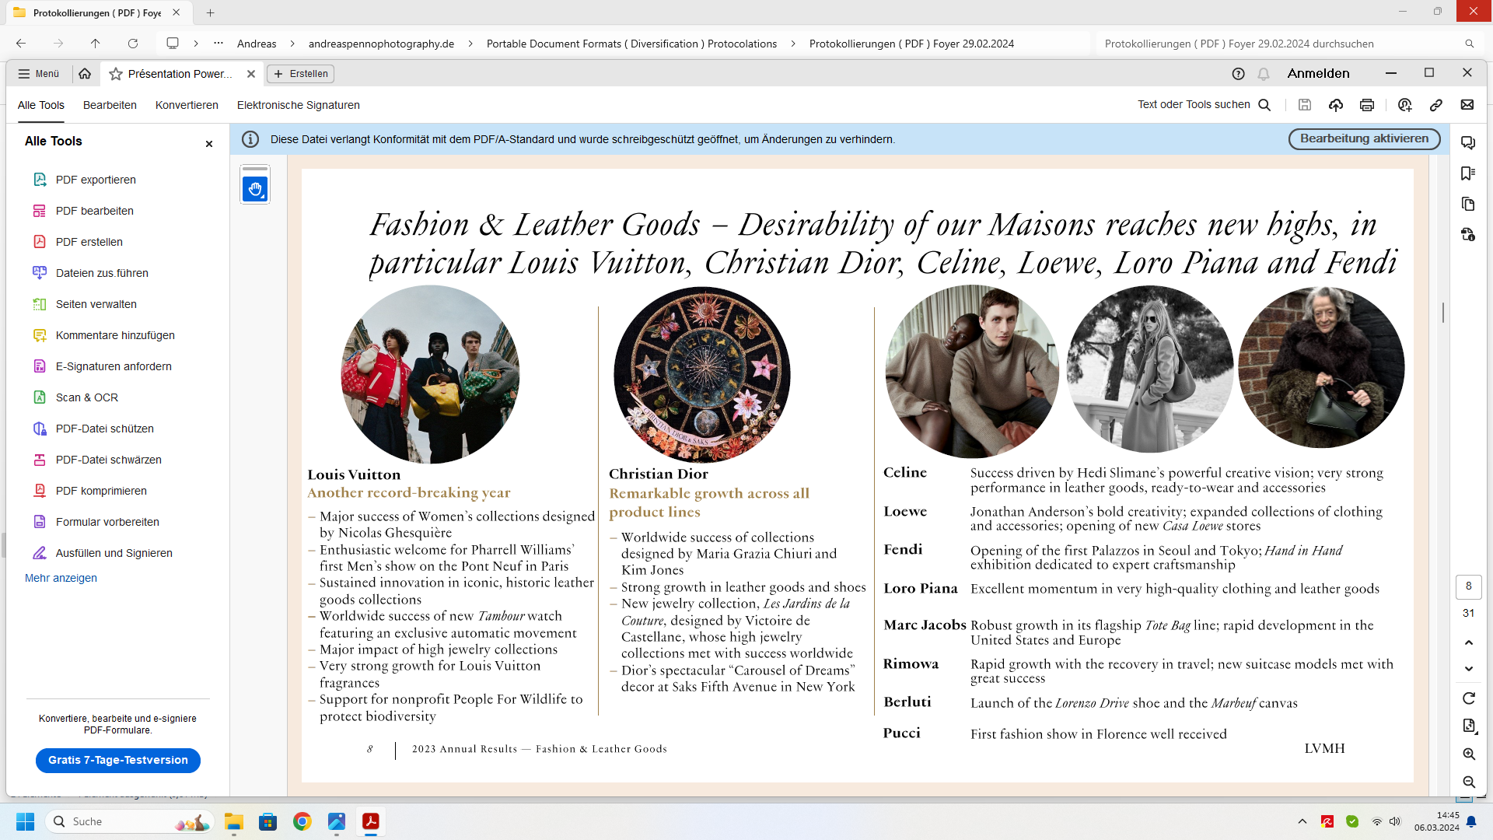
Task: Go to previous page arrow
Action: (x=1469, y=642)
